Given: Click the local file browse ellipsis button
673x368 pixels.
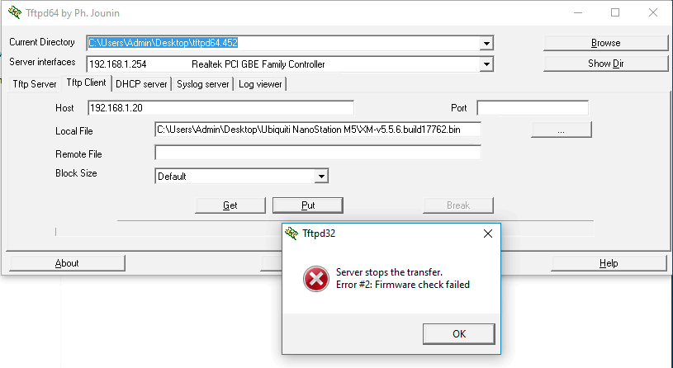Looking at the screenshot, I should pos(562,130).
